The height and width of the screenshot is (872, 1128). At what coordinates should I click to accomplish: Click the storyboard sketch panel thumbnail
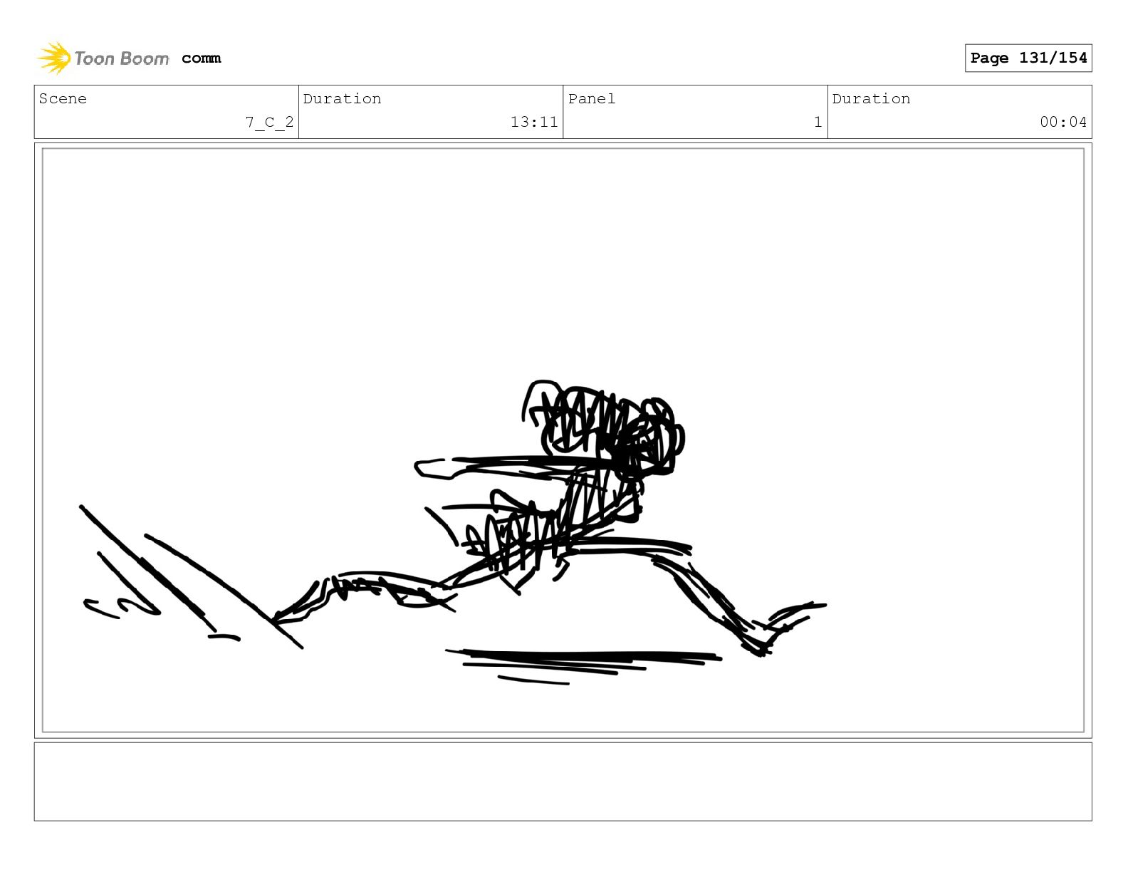point(563,440)
